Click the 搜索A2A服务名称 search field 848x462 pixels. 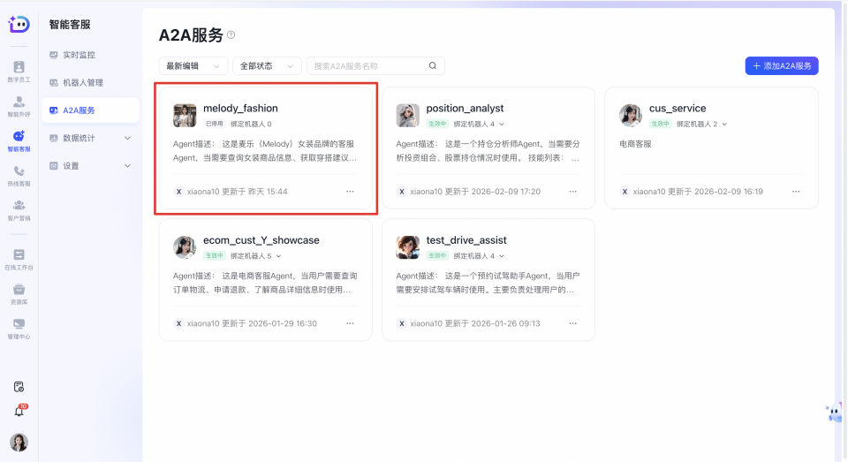click(367, 66)
